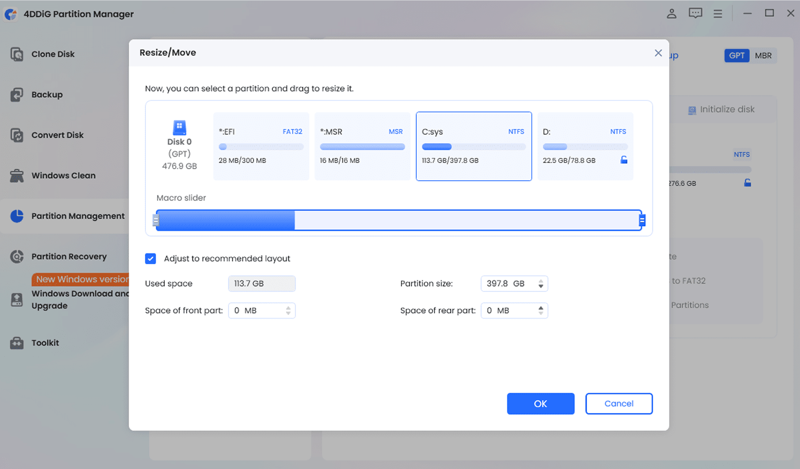Click the Resize/Move dialog title
This screenshot has height=469, width=800.
(x=168, y=53)
